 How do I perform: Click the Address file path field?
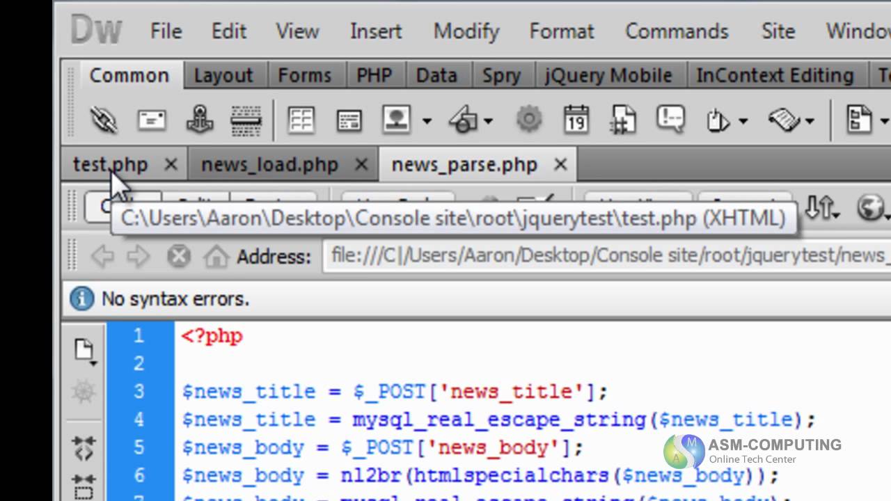(x=606, y=256)
